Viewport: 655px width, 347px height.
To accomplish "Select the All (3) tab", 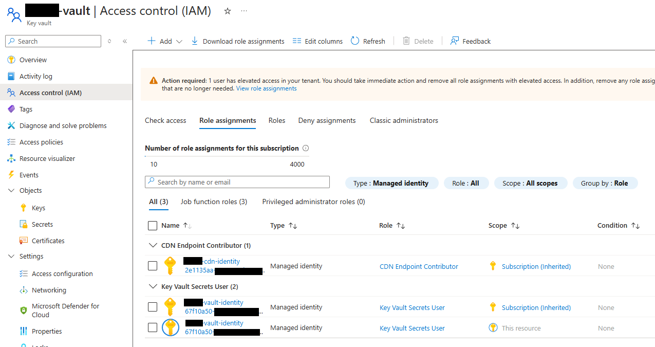I will (x=159, y=202).
